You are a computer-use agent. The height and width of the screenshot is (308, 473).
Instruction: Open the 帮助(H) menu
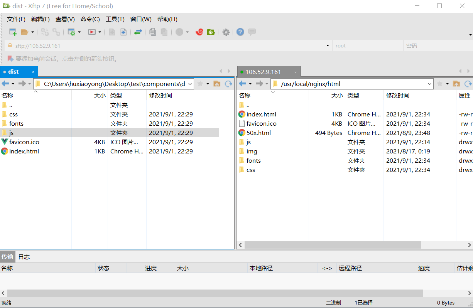coord(167,19)
